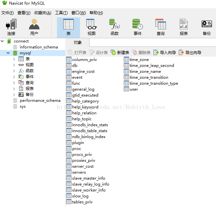Open the 文件(F) menu
Screen dimensions: 216x207
[8, 13]
